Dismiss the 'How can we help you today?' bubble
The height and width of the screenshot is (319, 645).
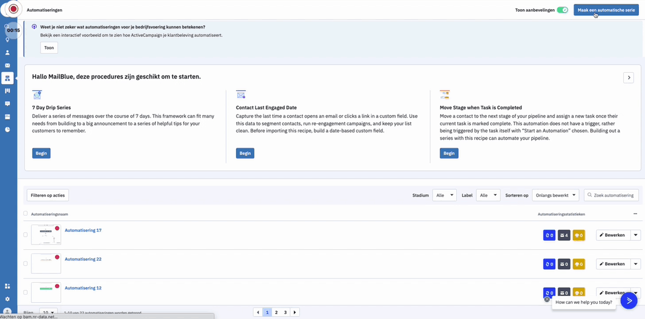point(547,299)
